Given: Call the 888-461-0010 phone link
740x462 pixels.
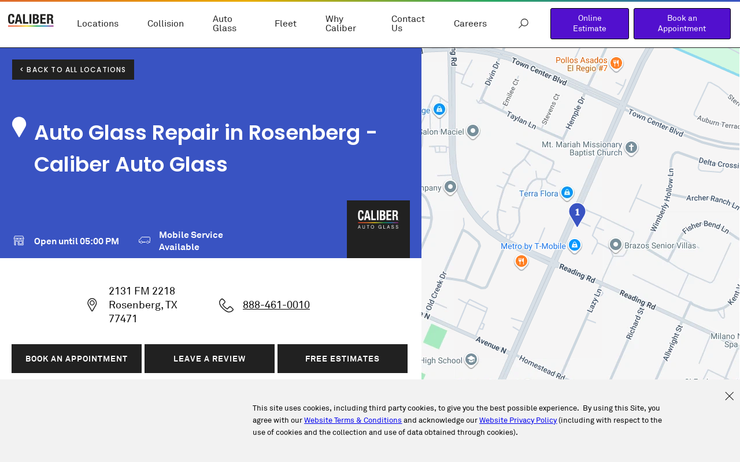Looking at the screenshot, I should (276, 305).
